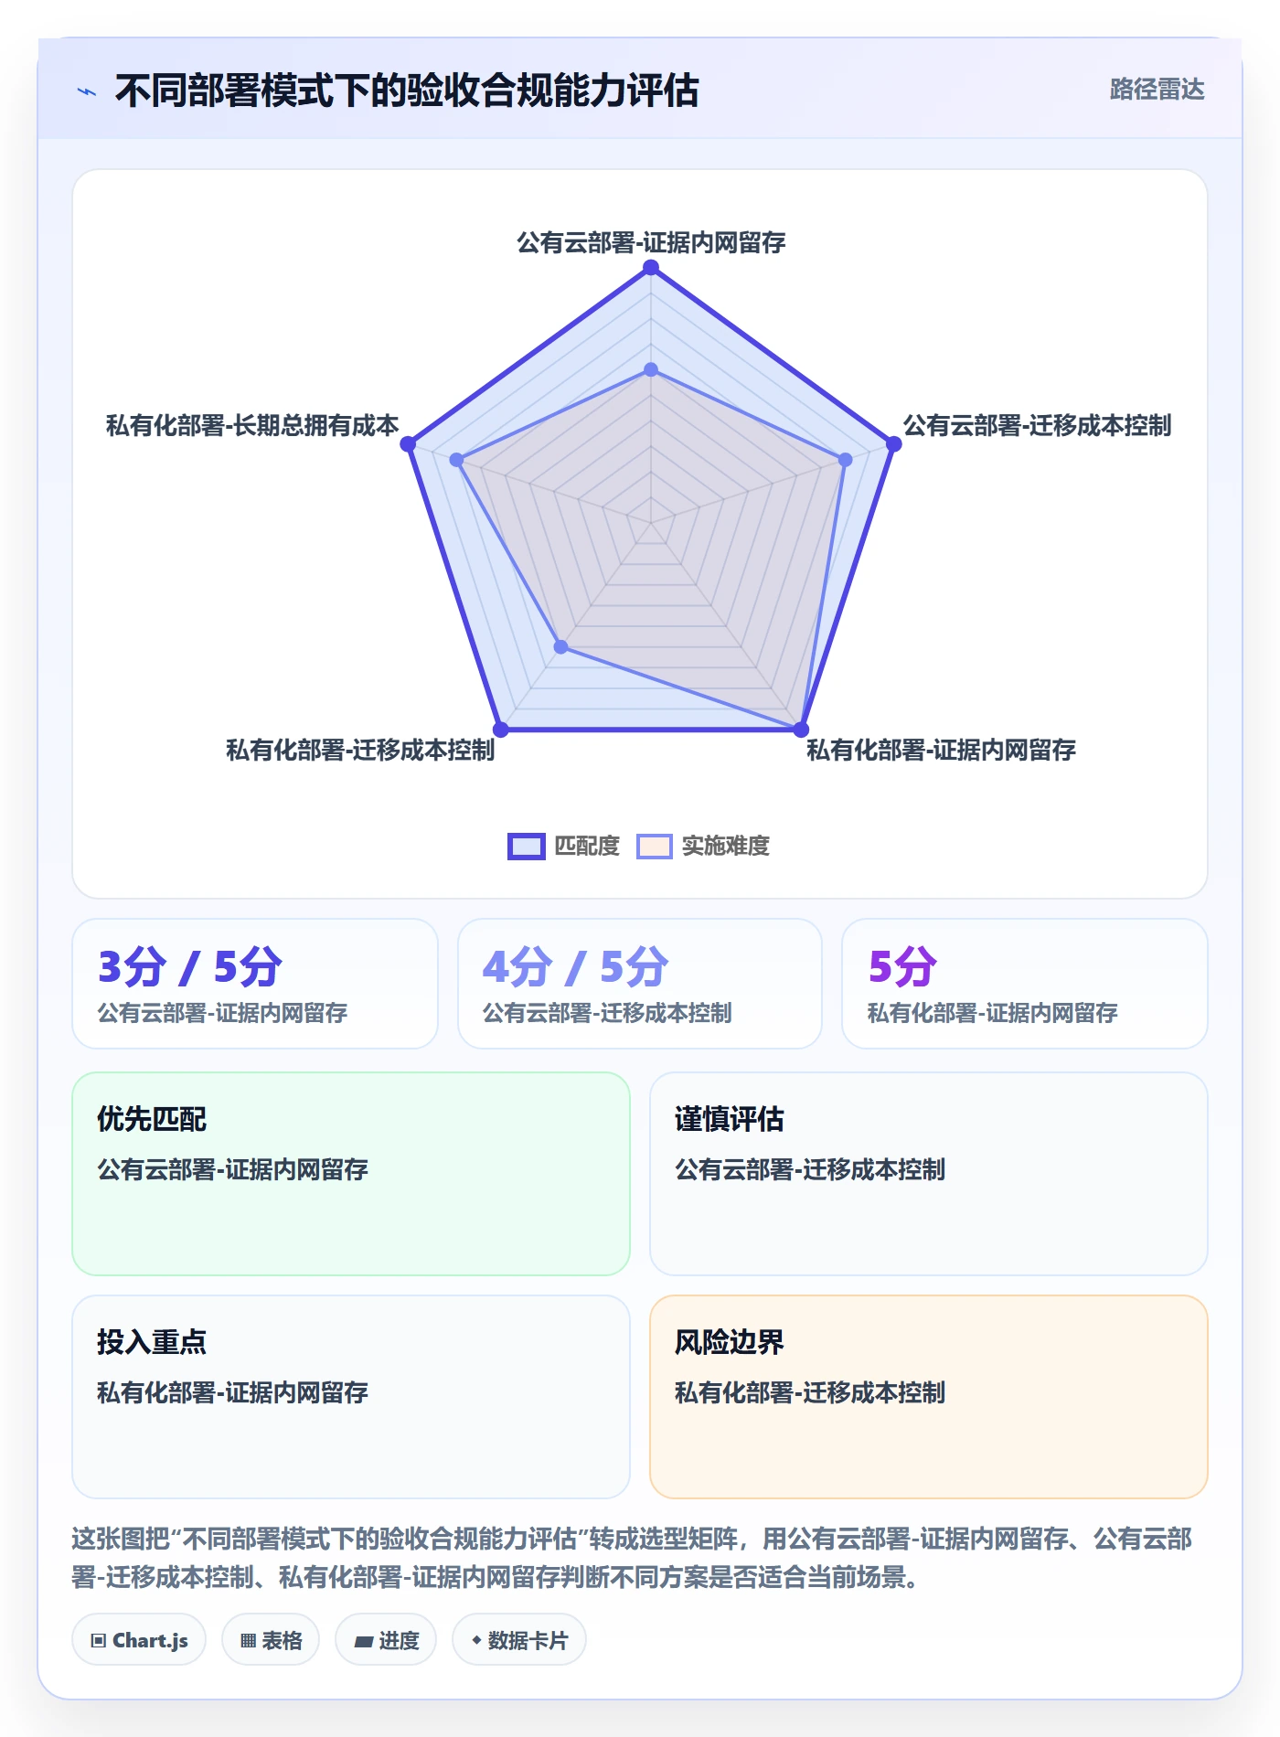Screen dimensions: 1280x1737
Task: Select the 谨慎评估 card
Action: pos(929,1174)
